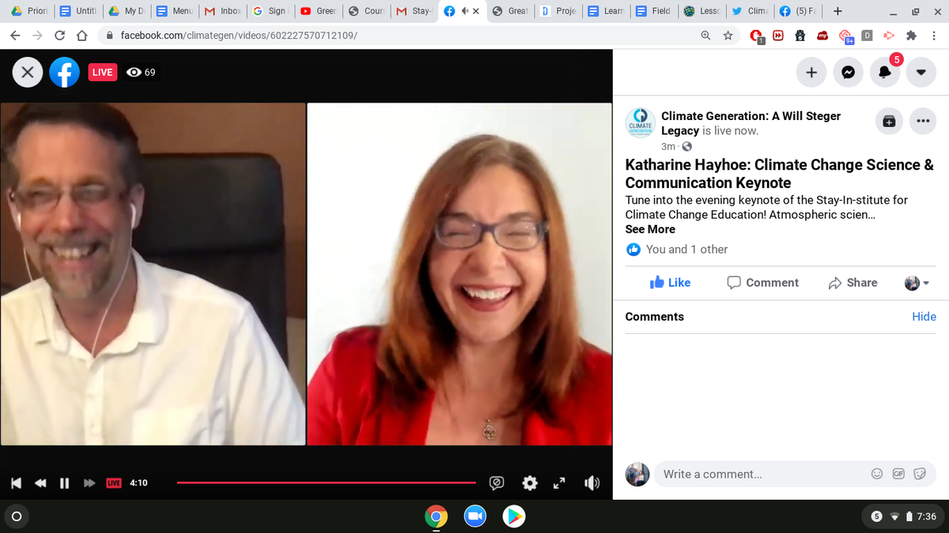Open the Extensions puzzle icon
The width and height of the screenshot is (949, 533).
(x=911, y=36)
